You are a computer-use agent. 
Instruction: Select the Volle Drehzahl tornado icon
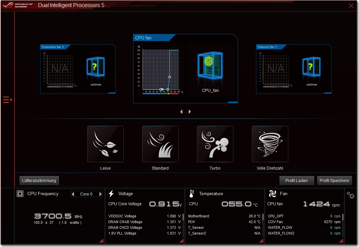270,144
